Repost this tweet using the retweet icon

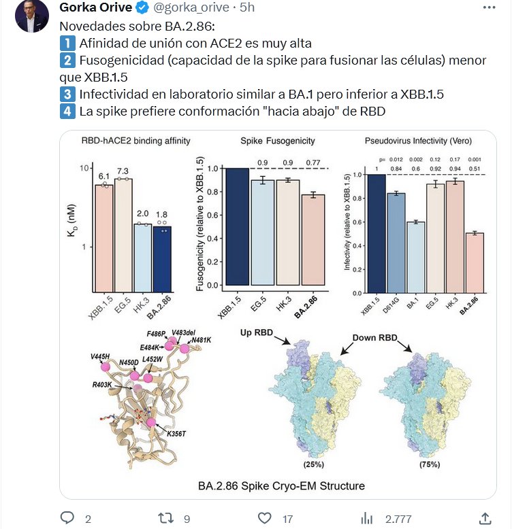pos(165,518)
